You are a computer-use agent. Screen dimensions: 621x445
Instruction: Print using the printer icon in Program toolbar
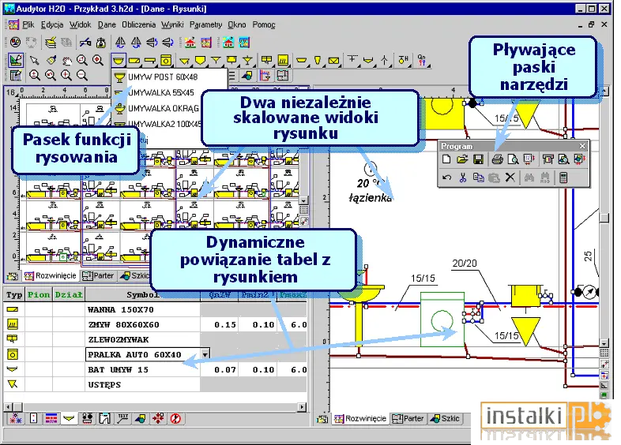pos(498,159)
